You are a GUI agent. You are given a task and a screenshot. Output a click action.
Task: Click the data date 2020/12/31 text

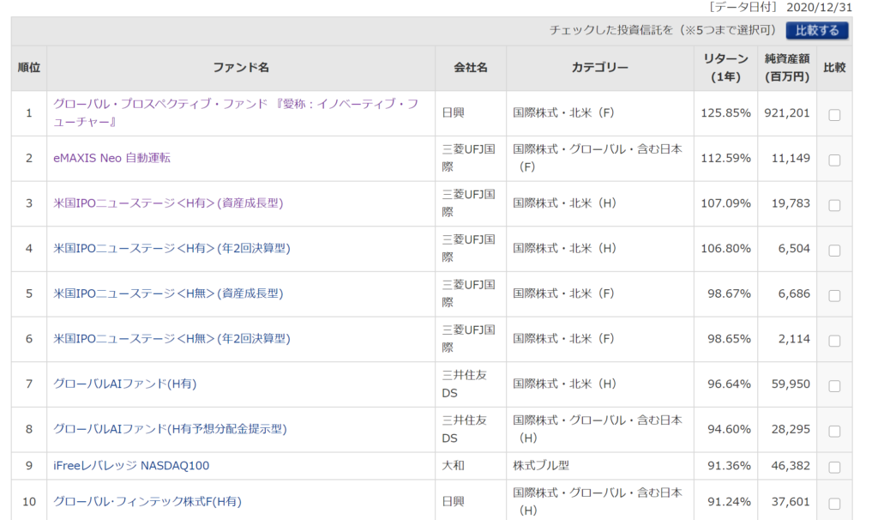819,7
